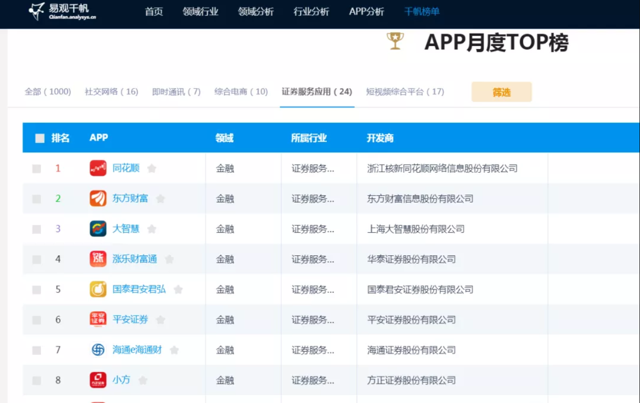Click developer 海通证券股份有限公司
The height and width of the screenshot is (403, 640).
(x=411, y=350)
